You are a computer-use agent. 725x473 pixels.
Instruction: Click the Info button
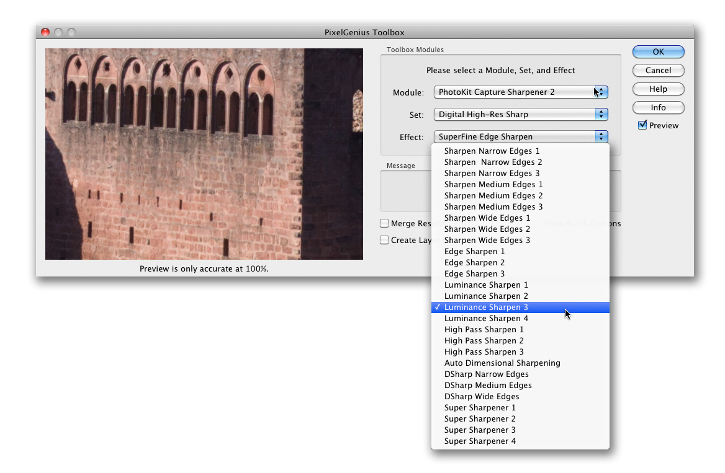tap(658, 108)
